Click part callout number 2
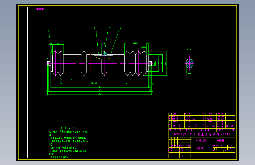Image resolution: width=255 pixels, height=165 pixels. click(95, 28)
